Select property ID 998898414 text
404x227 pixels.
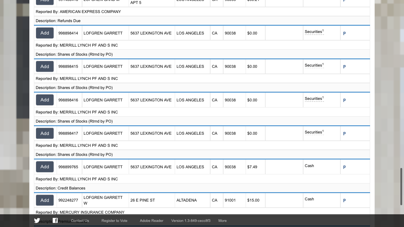pyautogui.click(x=68, y=33)
